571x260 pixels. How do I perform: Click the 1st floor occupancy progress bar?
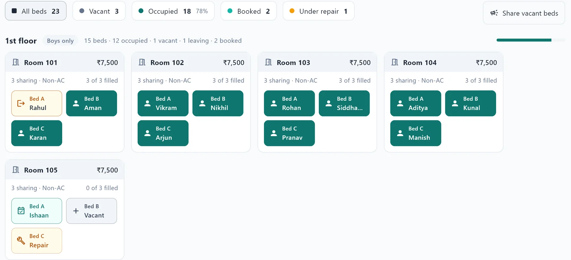pos(531,40)
